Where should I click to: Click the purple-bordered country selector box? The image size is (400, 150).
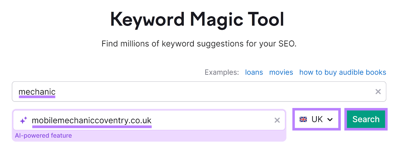316,119
